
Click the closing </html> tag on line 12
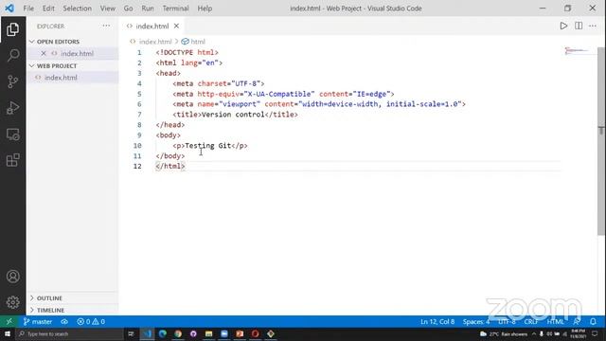(170, 167)
